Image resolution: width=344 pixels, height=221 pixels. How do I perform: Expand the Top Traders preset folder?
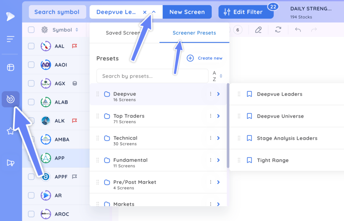[218, 116]
